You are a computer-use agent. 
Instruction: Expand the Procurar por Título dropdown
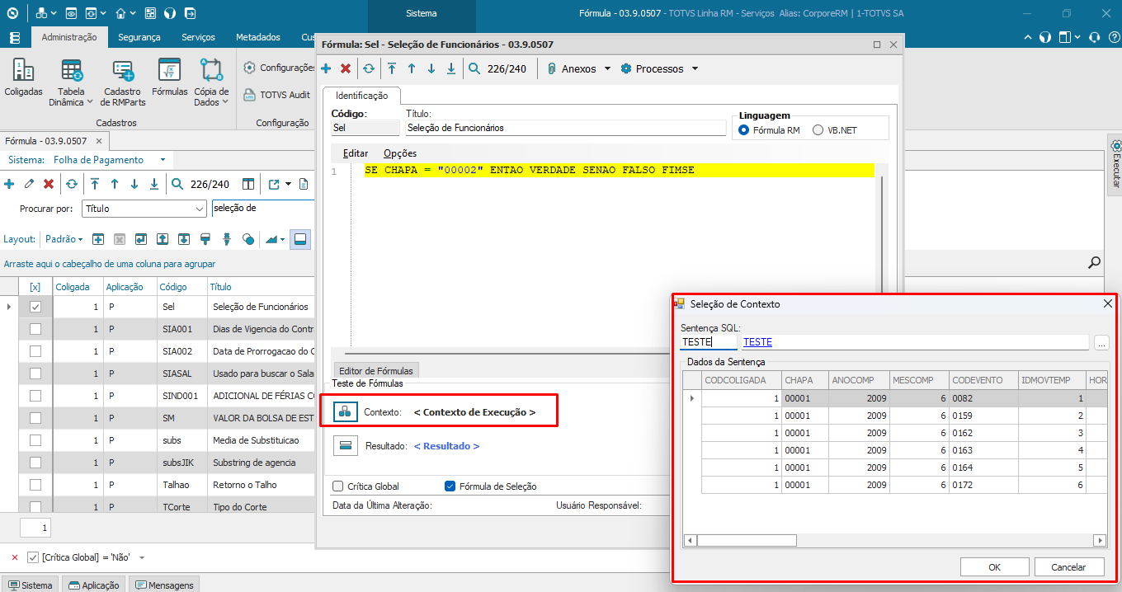(199, 209)
